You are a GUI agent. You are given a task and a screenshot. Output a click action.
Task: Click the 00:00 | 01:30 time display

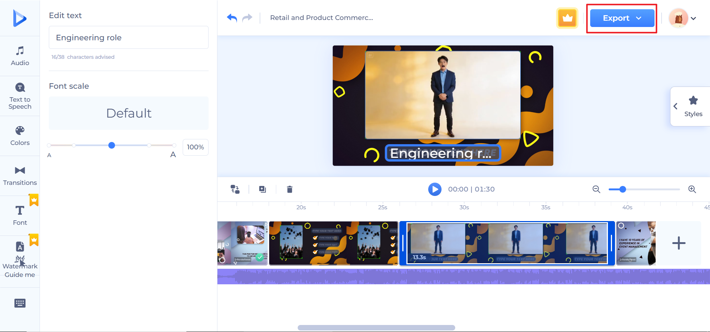pos(471,189)
